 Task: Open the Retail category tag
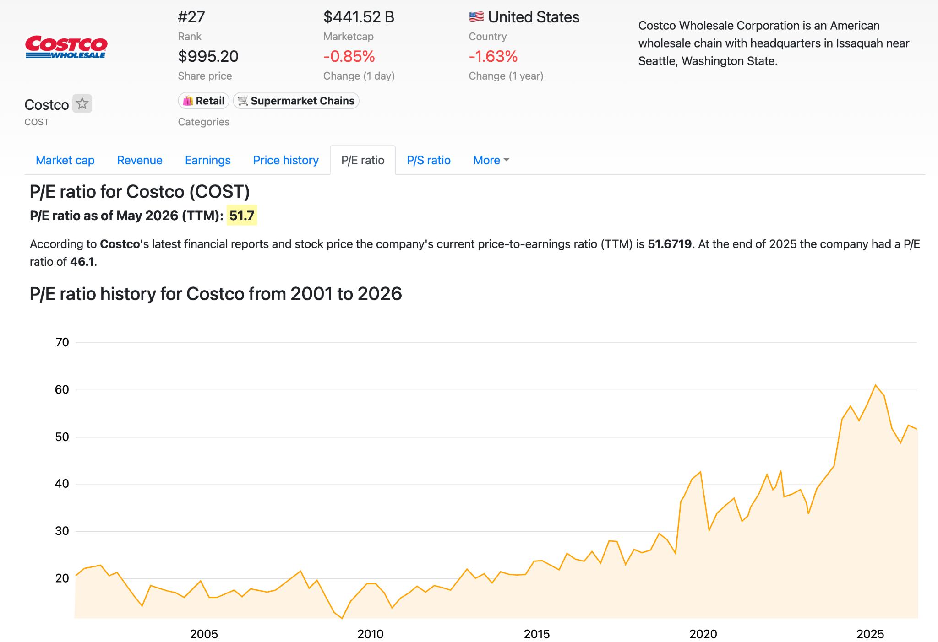click(x=204, y=101)
